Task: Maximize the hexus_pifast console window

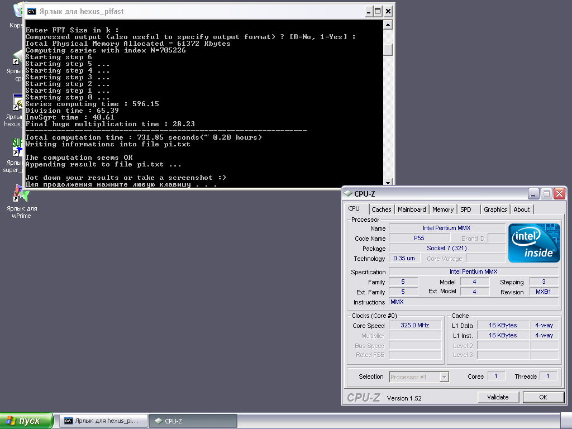Action: 378,11
